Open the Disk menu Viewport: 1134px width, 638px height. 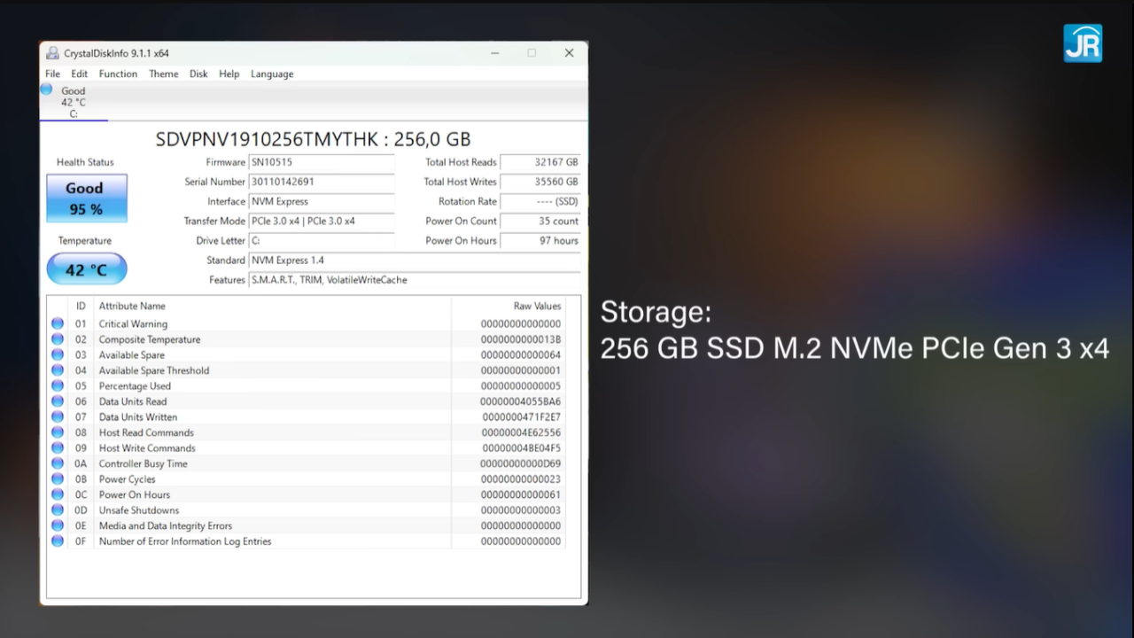click(198, 74)
